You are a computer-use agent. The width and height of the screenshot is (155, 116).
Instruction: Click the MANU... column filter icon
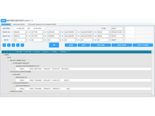pyautogui.click(x=60, y=52)
